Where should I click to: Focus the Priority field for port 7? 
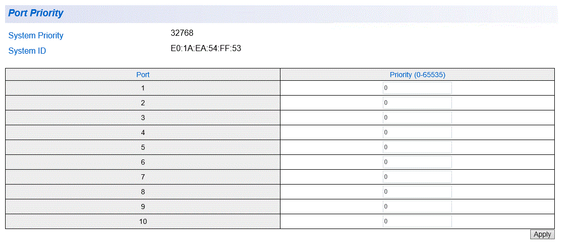[417, 177]
